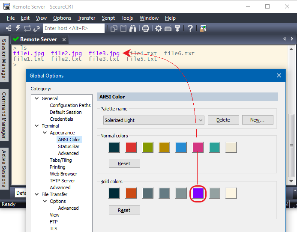297x232 pixels.
Task: Click the New... palette button
Action: tap(258, 120)
